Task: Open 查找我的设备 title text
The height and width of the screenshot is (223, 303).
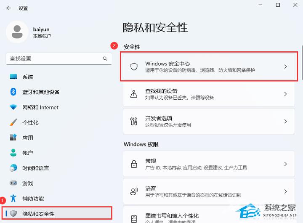Action: (x=161, y=91)
